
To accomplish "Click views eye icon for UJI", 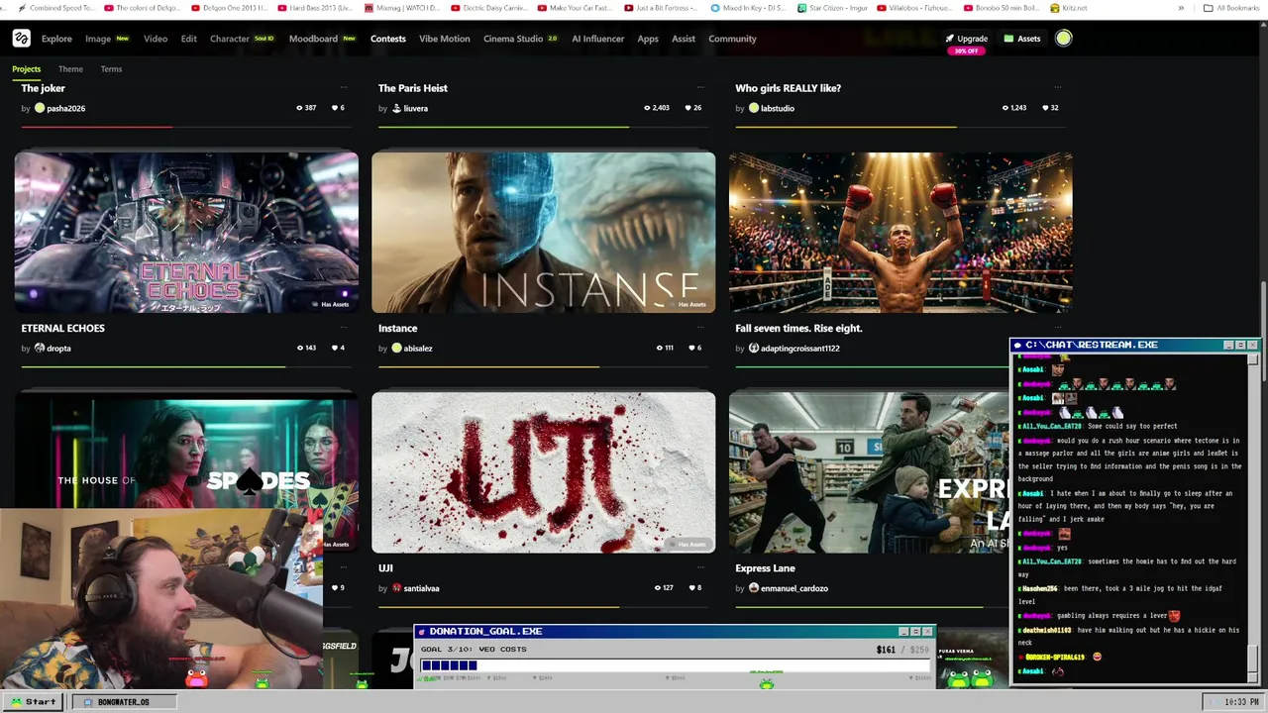I will click(658, 588).
